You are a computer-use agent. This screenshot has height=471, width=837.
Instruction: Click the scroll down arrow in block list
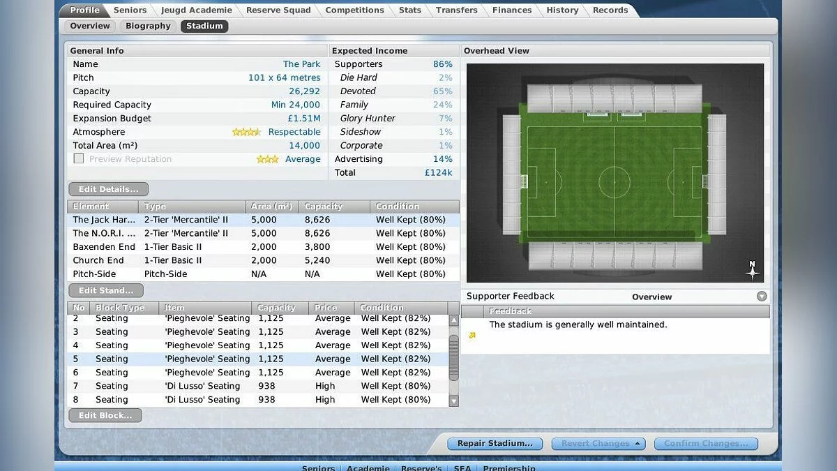[x=454, y=401]
